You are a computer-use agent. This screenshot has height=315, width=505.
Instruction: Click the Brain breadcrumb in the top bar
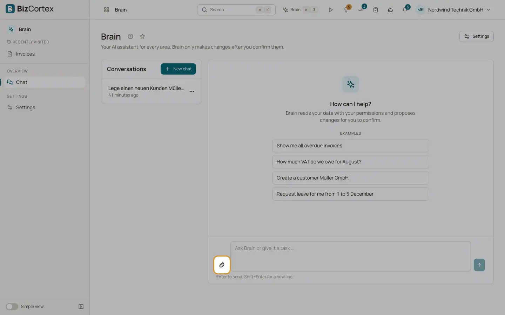[121, 10]
